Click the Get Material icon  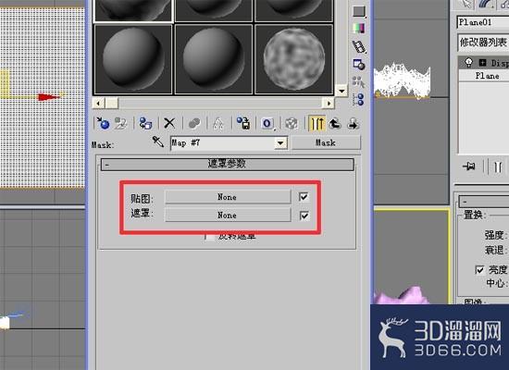103,123
